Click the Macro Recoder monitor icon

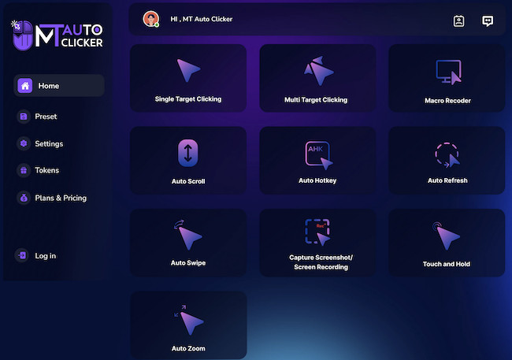point(449,72)
